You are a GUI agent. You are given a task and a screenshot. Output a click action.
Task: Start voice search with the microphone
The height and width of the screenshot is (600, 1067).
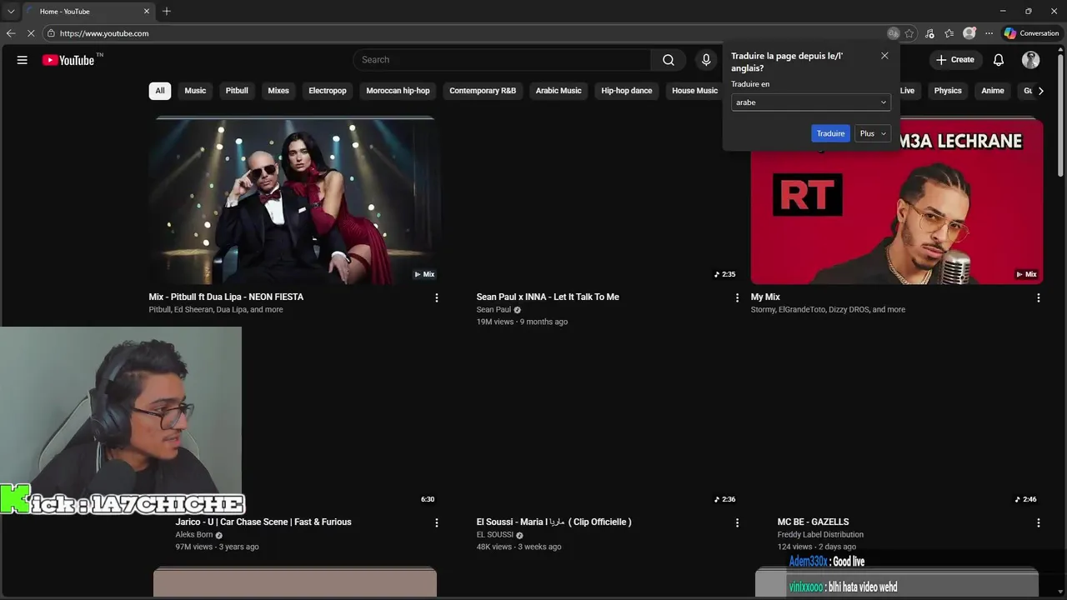click(x=706, y=60)
